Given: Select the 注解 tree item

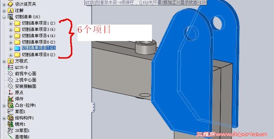Looking at the screenshot, I should click(x=19, y=11).
